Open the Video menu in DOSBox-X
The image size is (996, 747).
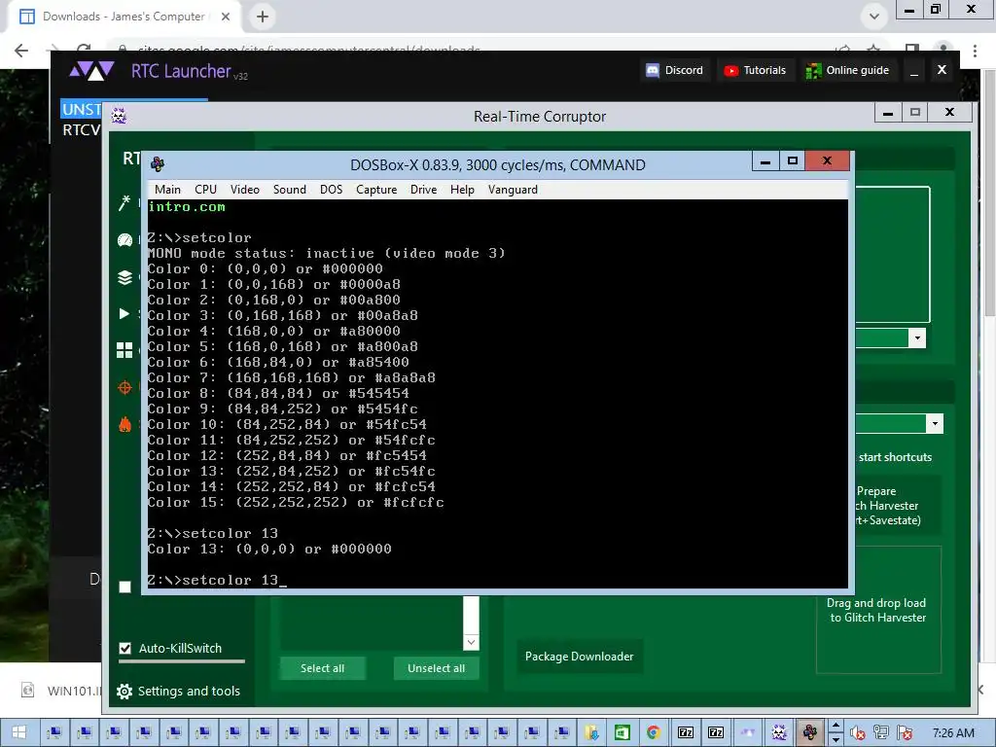(x=244, y=190)
